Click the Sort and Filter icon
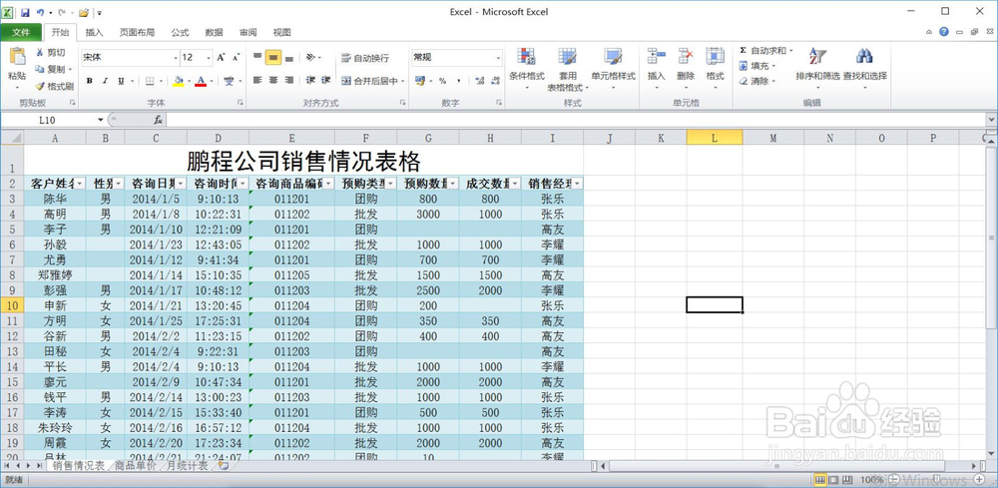998x488 pixels. click(x=817, y=57)
